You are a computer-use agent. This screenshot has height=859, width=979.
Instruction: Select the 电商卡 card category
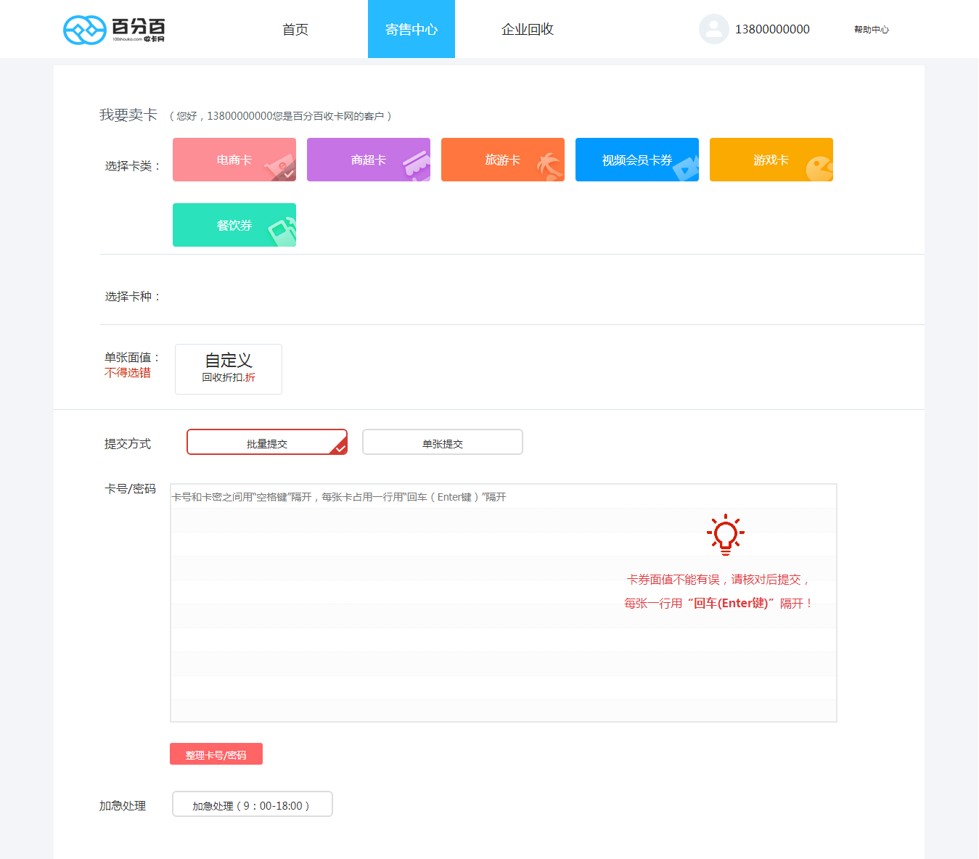coord(234,160)
